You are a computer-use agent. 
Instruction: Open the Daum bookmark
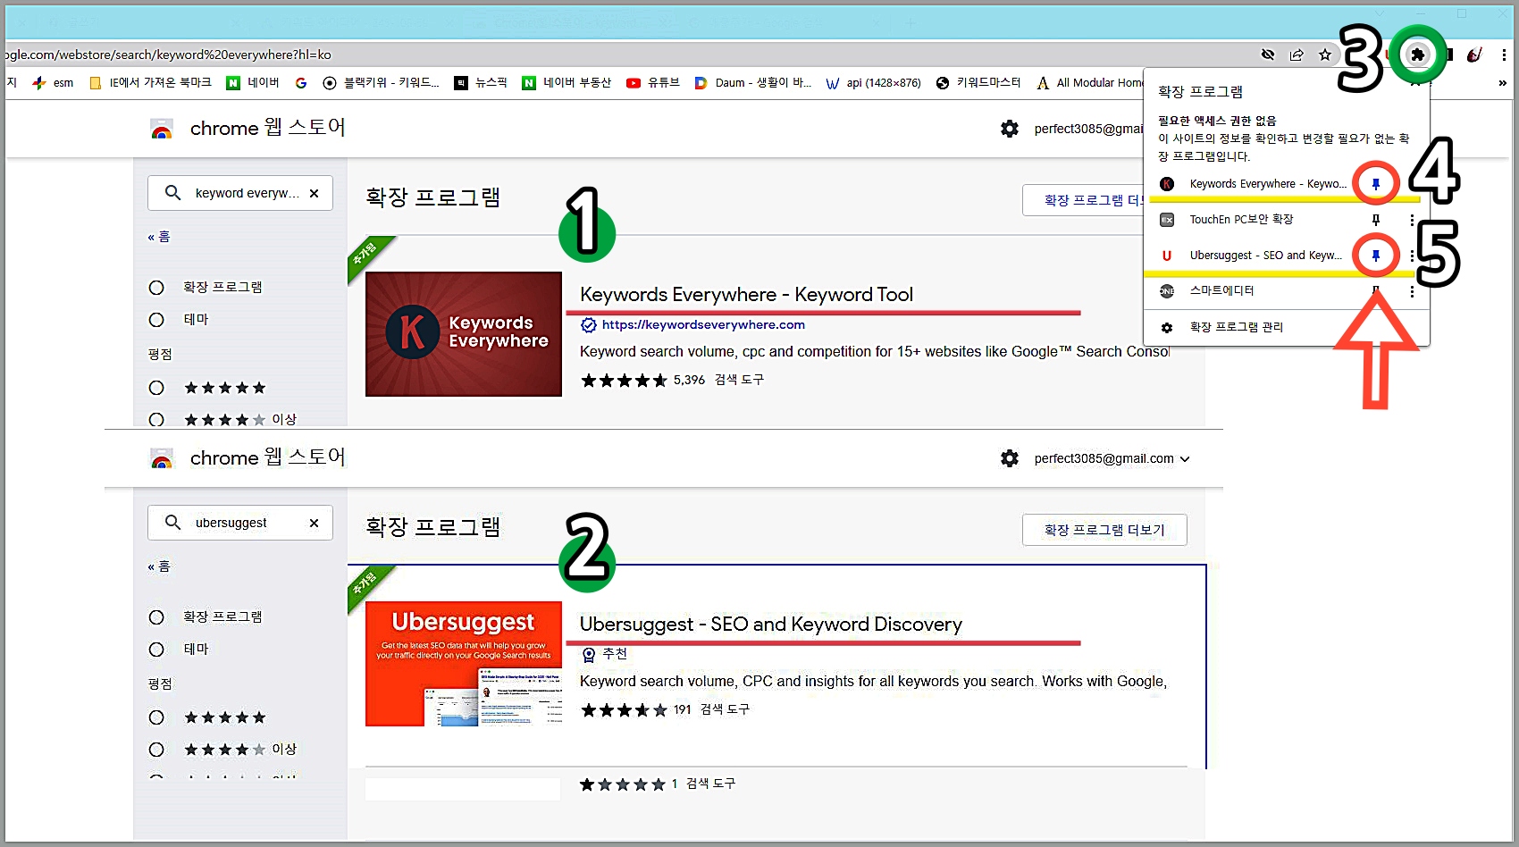[x=753, y=83]
